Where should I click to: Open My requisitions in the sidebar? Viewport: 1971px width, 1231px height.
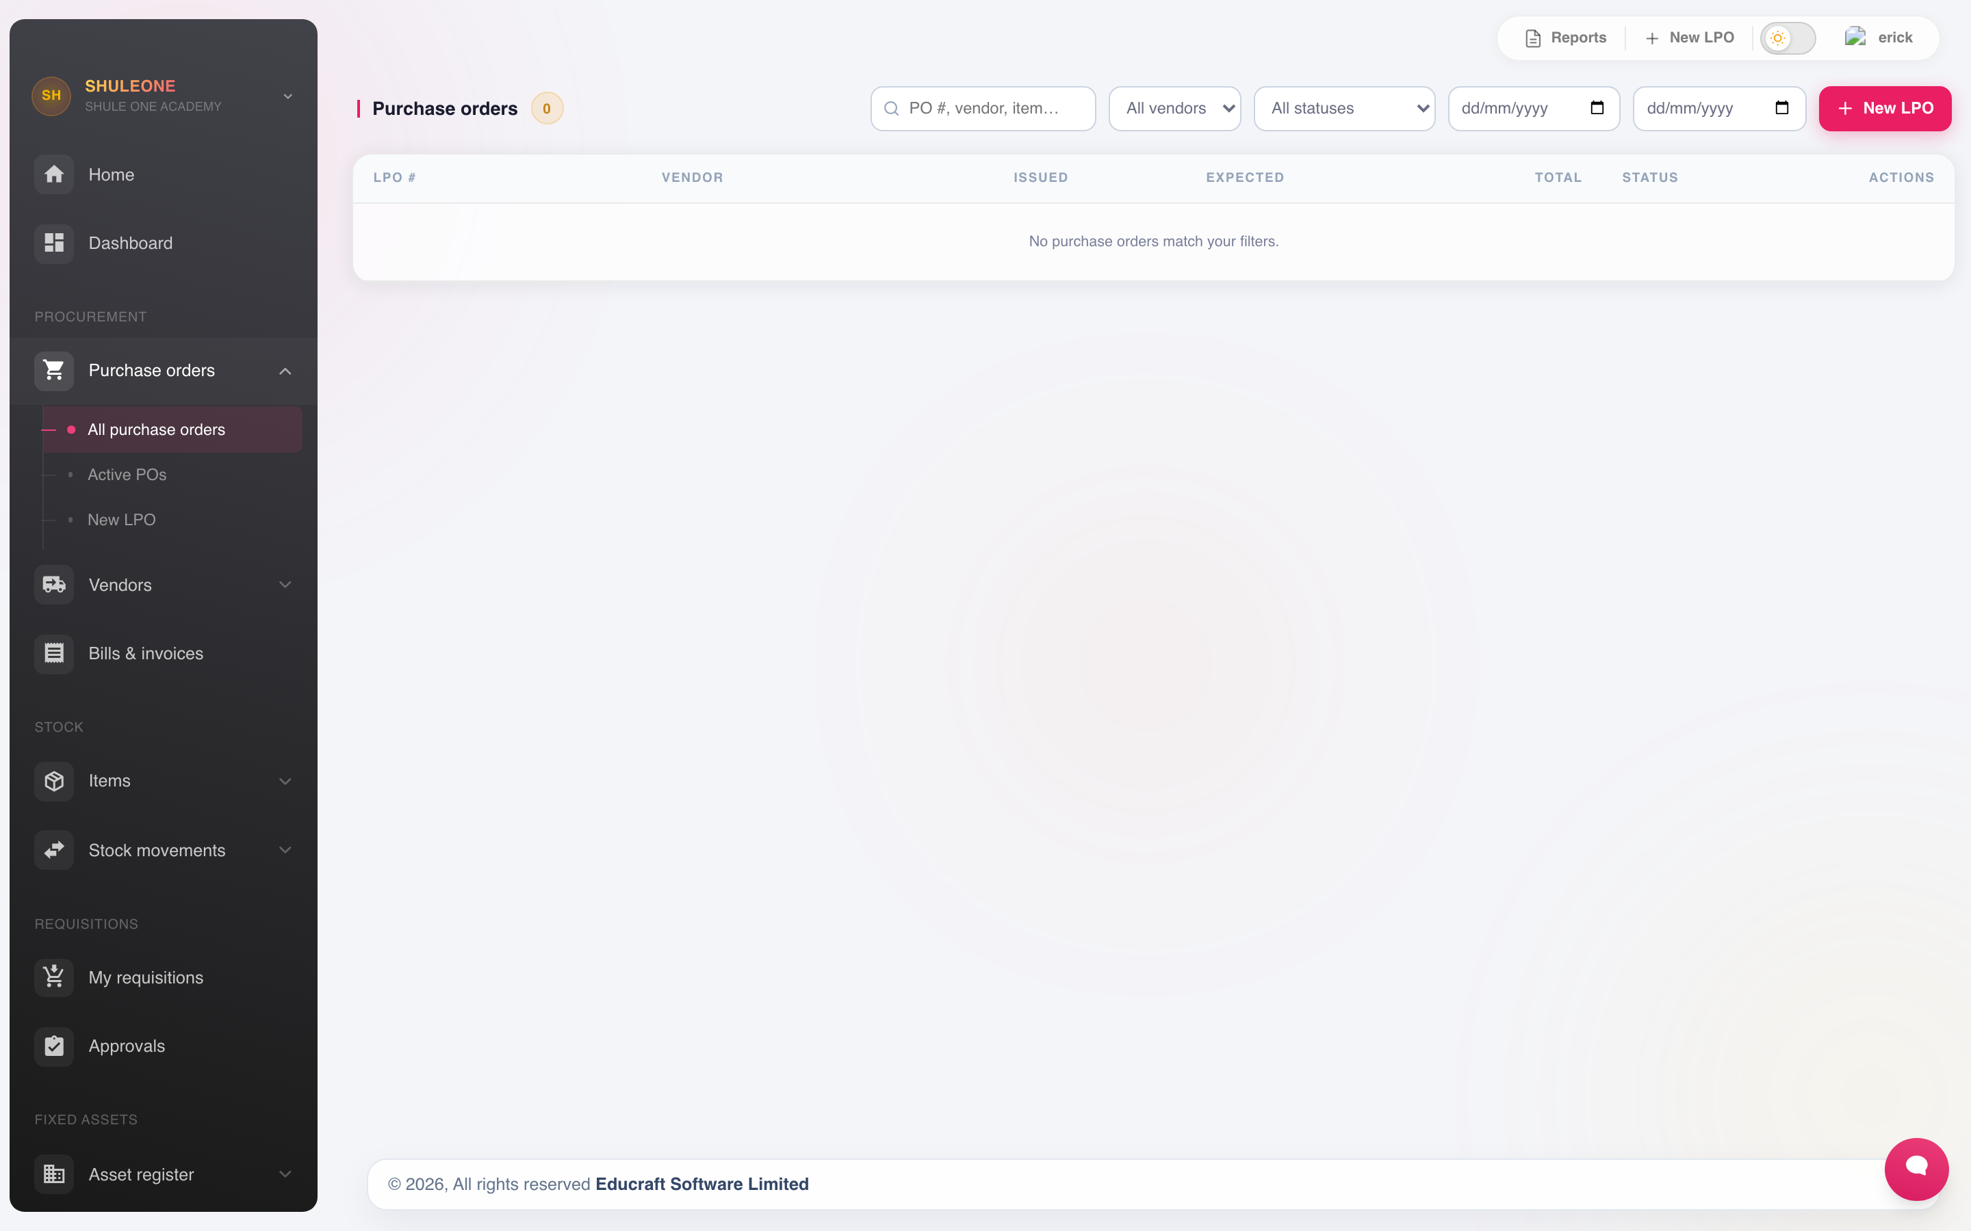coord(163,977)
